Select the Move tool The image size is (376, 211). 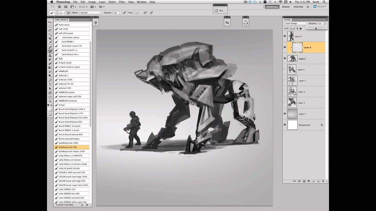(50, 22)
